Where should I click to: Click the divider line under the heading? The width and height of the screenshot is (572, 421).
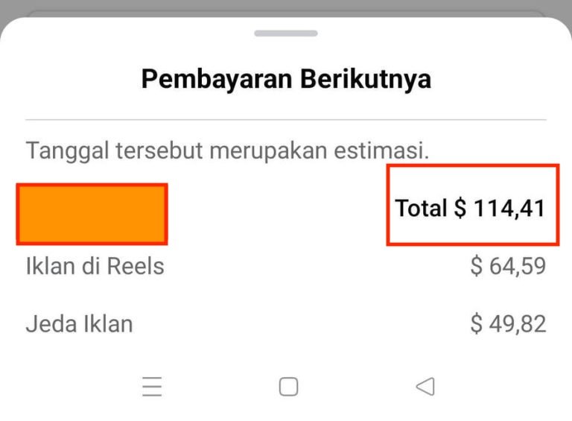(286, 120)
